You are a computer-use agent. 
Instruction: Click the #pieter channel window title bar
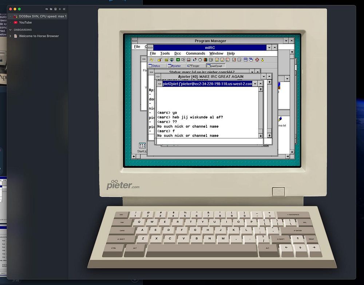[211, 76]
